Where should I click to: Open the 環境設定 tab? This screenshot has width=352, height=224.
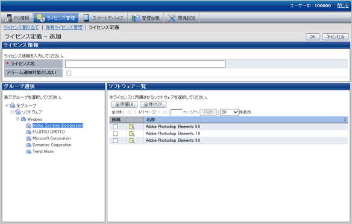click(181, 18)
